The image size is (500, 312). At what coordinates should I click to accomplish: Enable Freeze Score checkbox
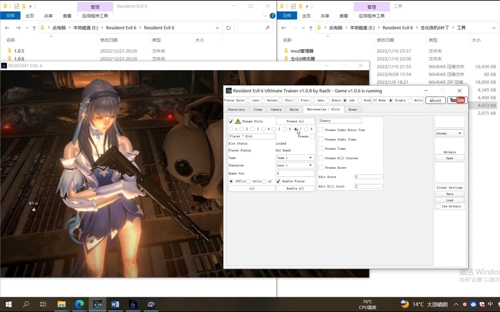tap(321, 168)
